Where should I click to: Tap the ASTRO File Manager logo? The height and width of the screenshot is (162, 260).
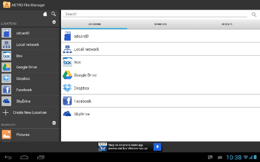[x=6, y=4]
